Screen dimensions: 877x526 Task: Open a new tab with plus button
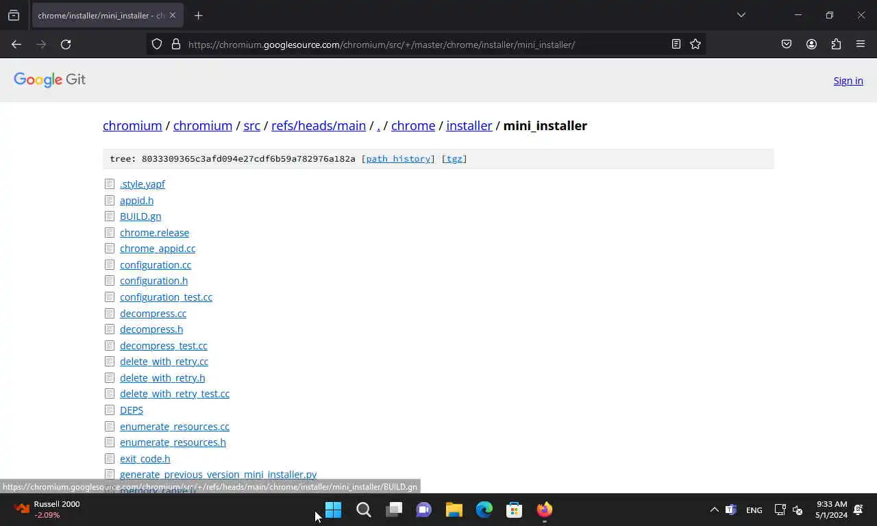[198, 15]
